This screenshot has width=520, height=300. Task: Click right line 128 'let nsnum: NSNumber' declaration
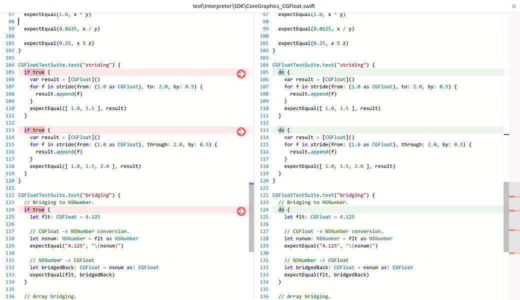coord(338,238)
